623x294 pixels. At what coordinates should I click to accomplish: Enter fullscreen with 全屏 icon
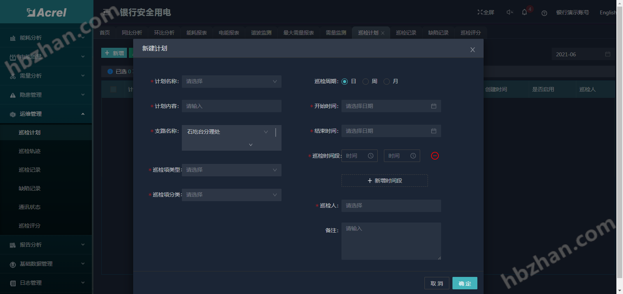coord(486,12)
